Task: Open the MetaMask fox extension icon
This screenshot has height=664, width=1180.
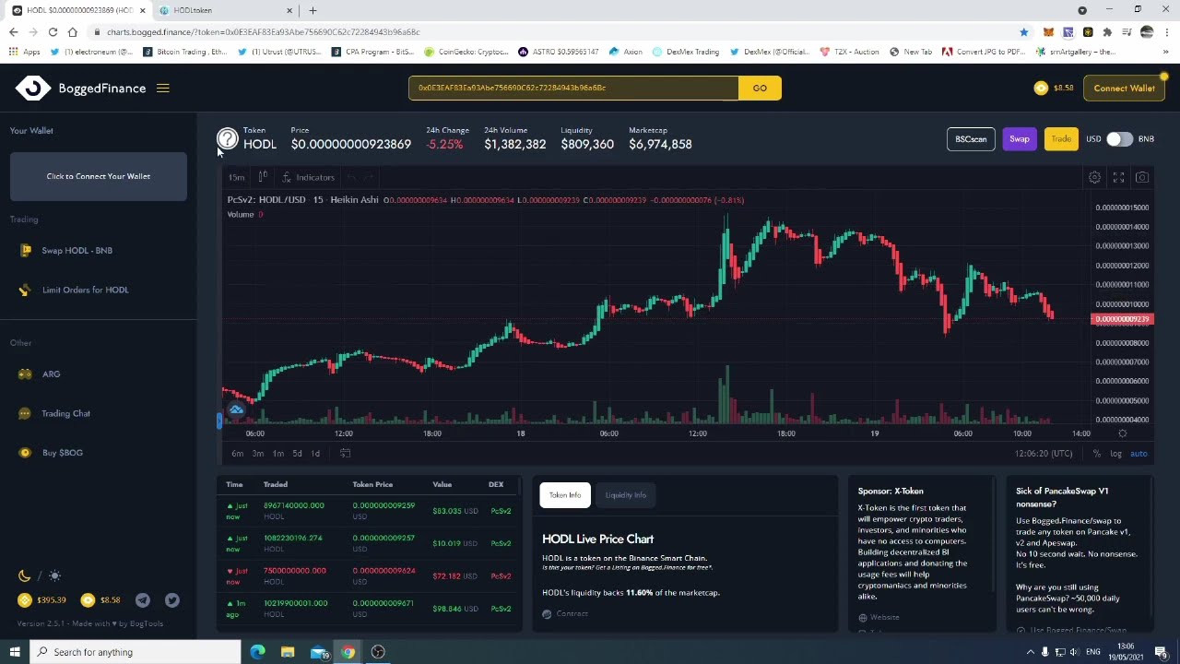Action: 1048,32
